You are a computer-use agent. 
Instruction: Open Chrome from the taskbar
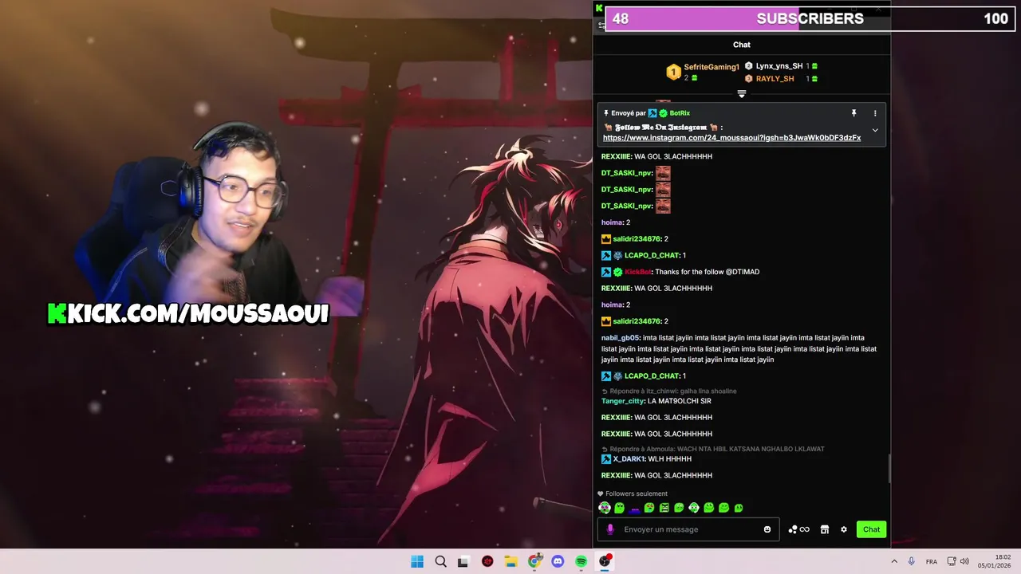pyautogui.click(x=534, y=561)
